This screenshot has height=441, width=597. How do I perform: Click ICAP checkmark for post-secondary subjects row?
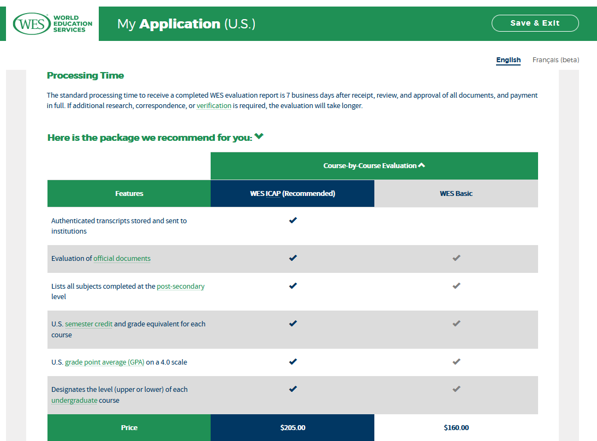pos(293,285)
